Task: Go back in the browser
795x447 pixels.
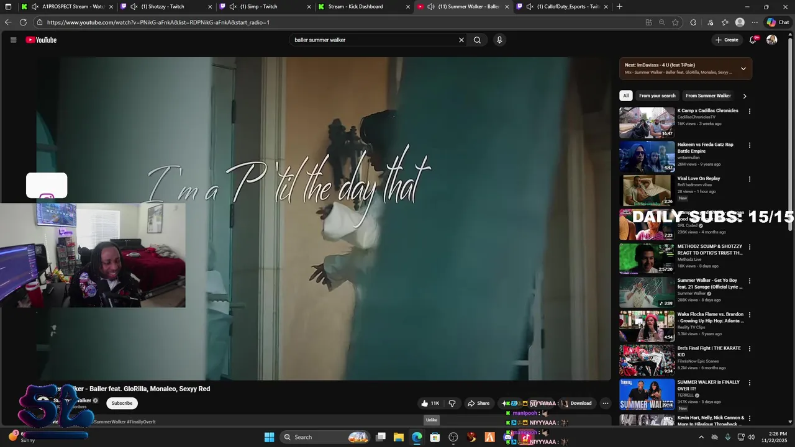Action: tap(8, 22)
